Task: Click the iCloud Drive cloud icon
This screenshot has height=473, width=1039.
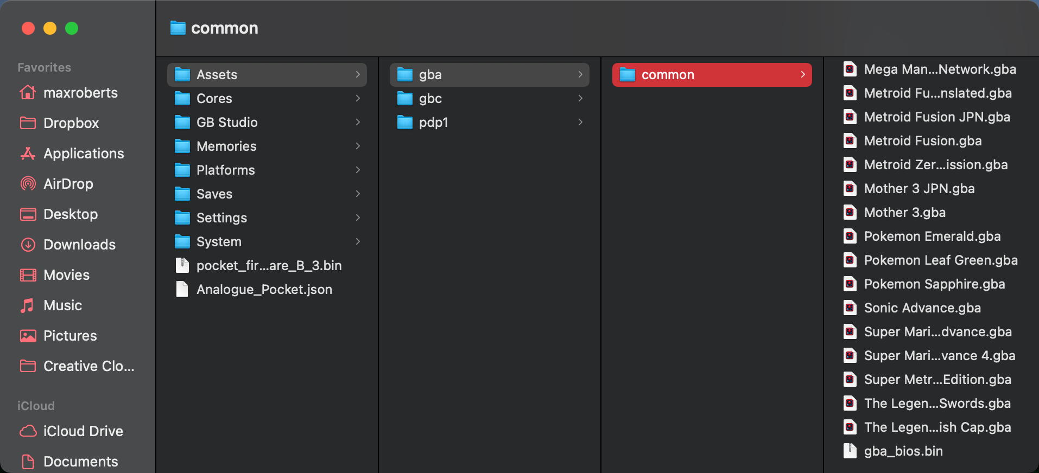Action: tap(28, 431)
